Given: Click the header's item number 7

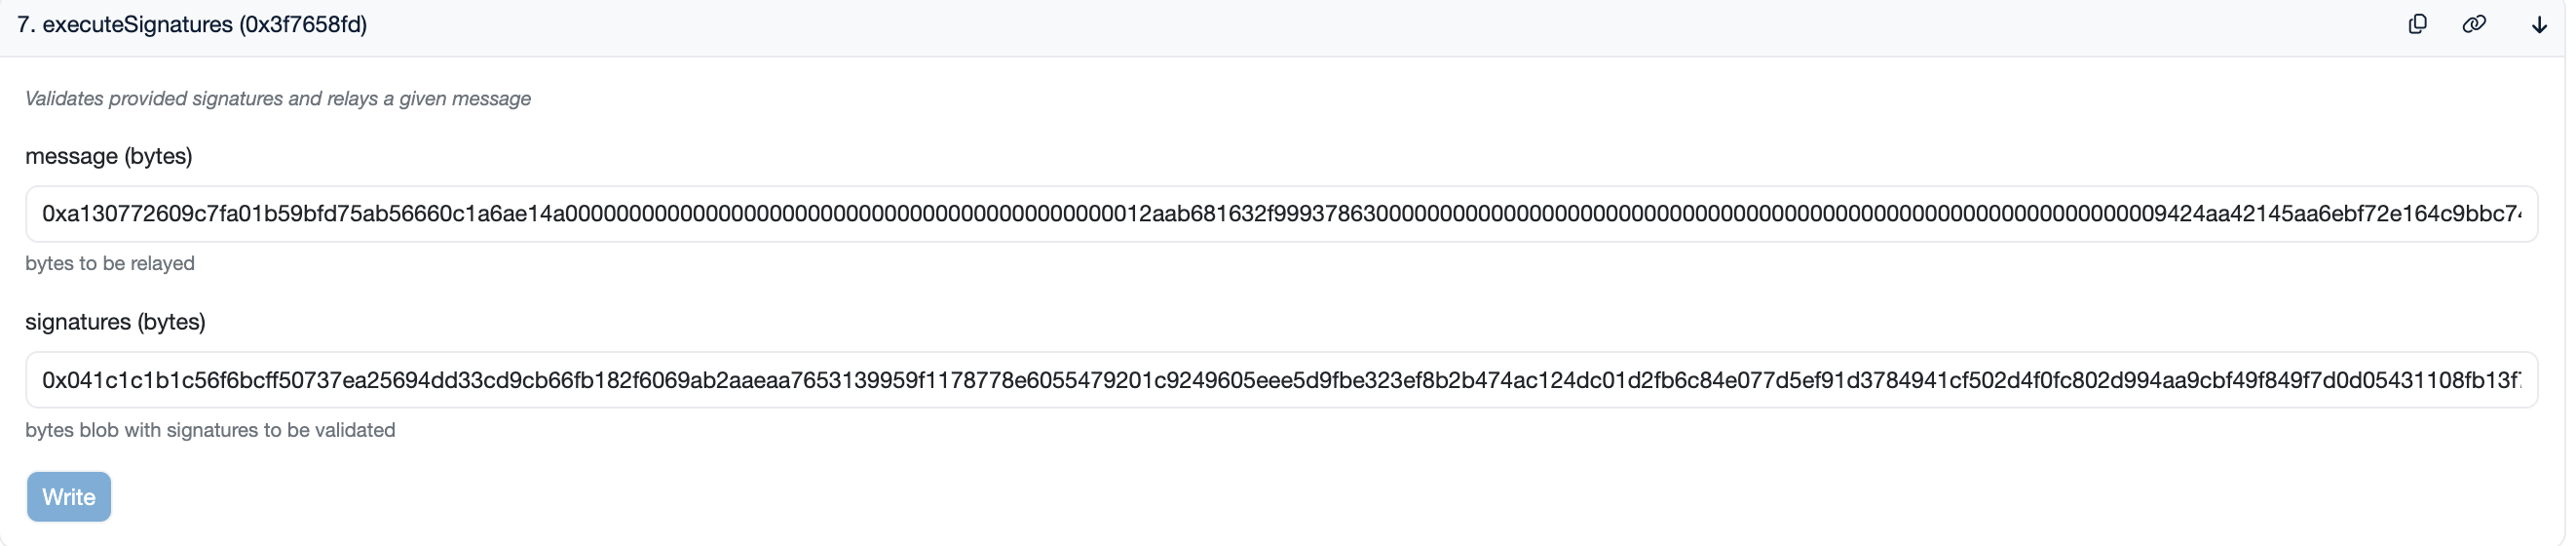Looking at the screenshot, I should [24, 25].
